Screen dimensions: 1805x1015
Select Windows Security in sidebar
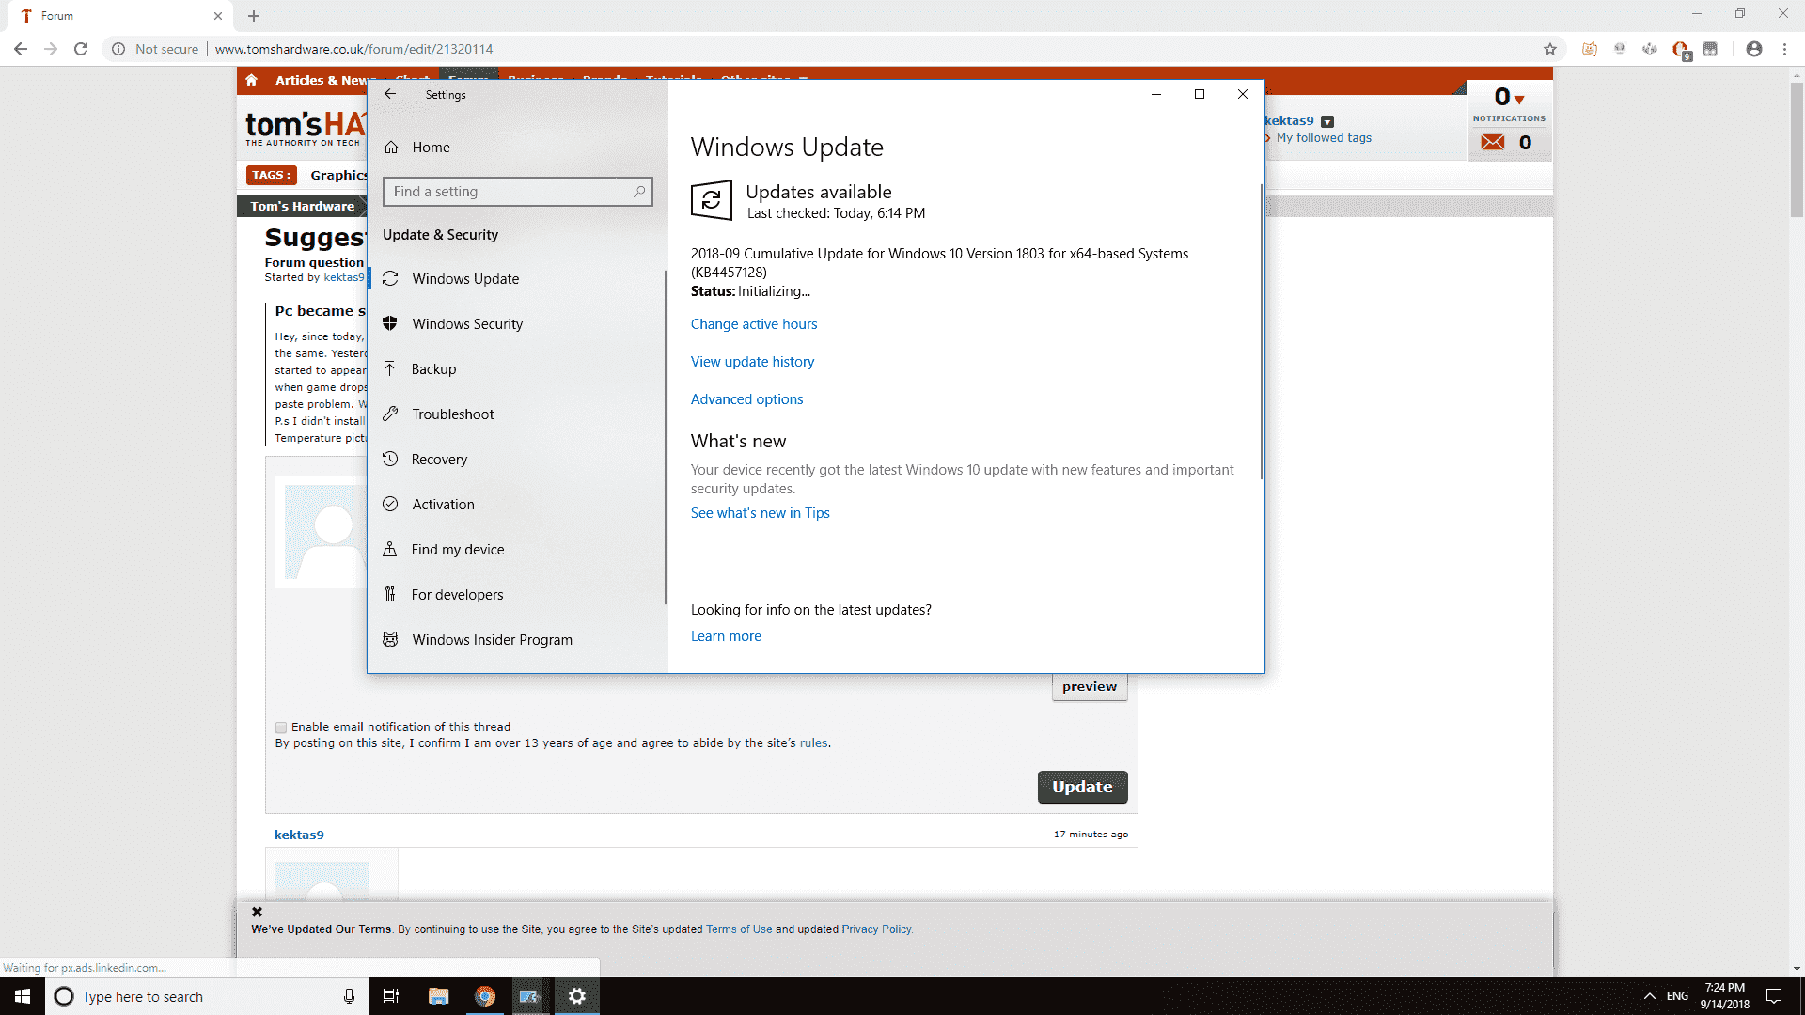(x=517, y=324)
